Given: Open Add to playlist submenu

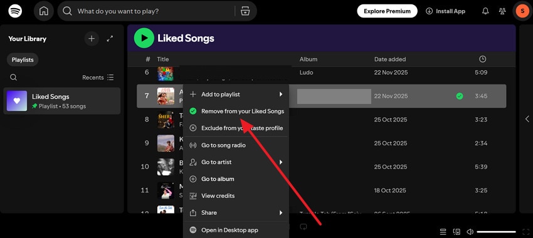Looking at the screenshot, I should tap(236, 95).
